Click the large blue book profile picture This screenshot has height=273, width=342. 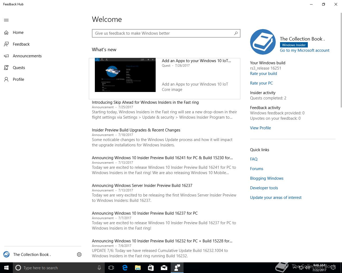pyautogui.click(x=263, y=42)
